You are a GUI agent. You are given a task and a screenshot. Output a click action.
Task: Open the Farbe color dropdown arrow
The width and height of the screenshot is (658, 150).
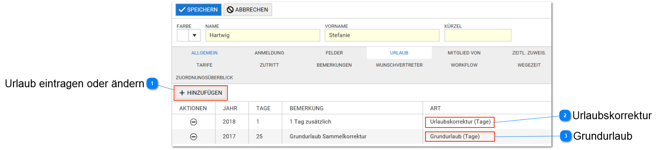click(x=195, y=35)
